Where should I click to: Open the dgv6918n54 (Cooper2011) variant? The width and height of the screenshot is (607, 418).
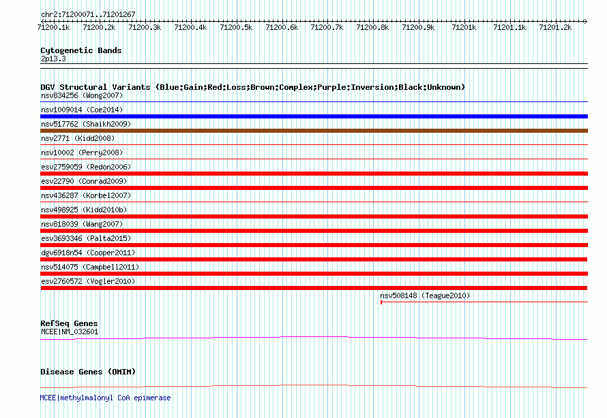[x=88, y=253]
